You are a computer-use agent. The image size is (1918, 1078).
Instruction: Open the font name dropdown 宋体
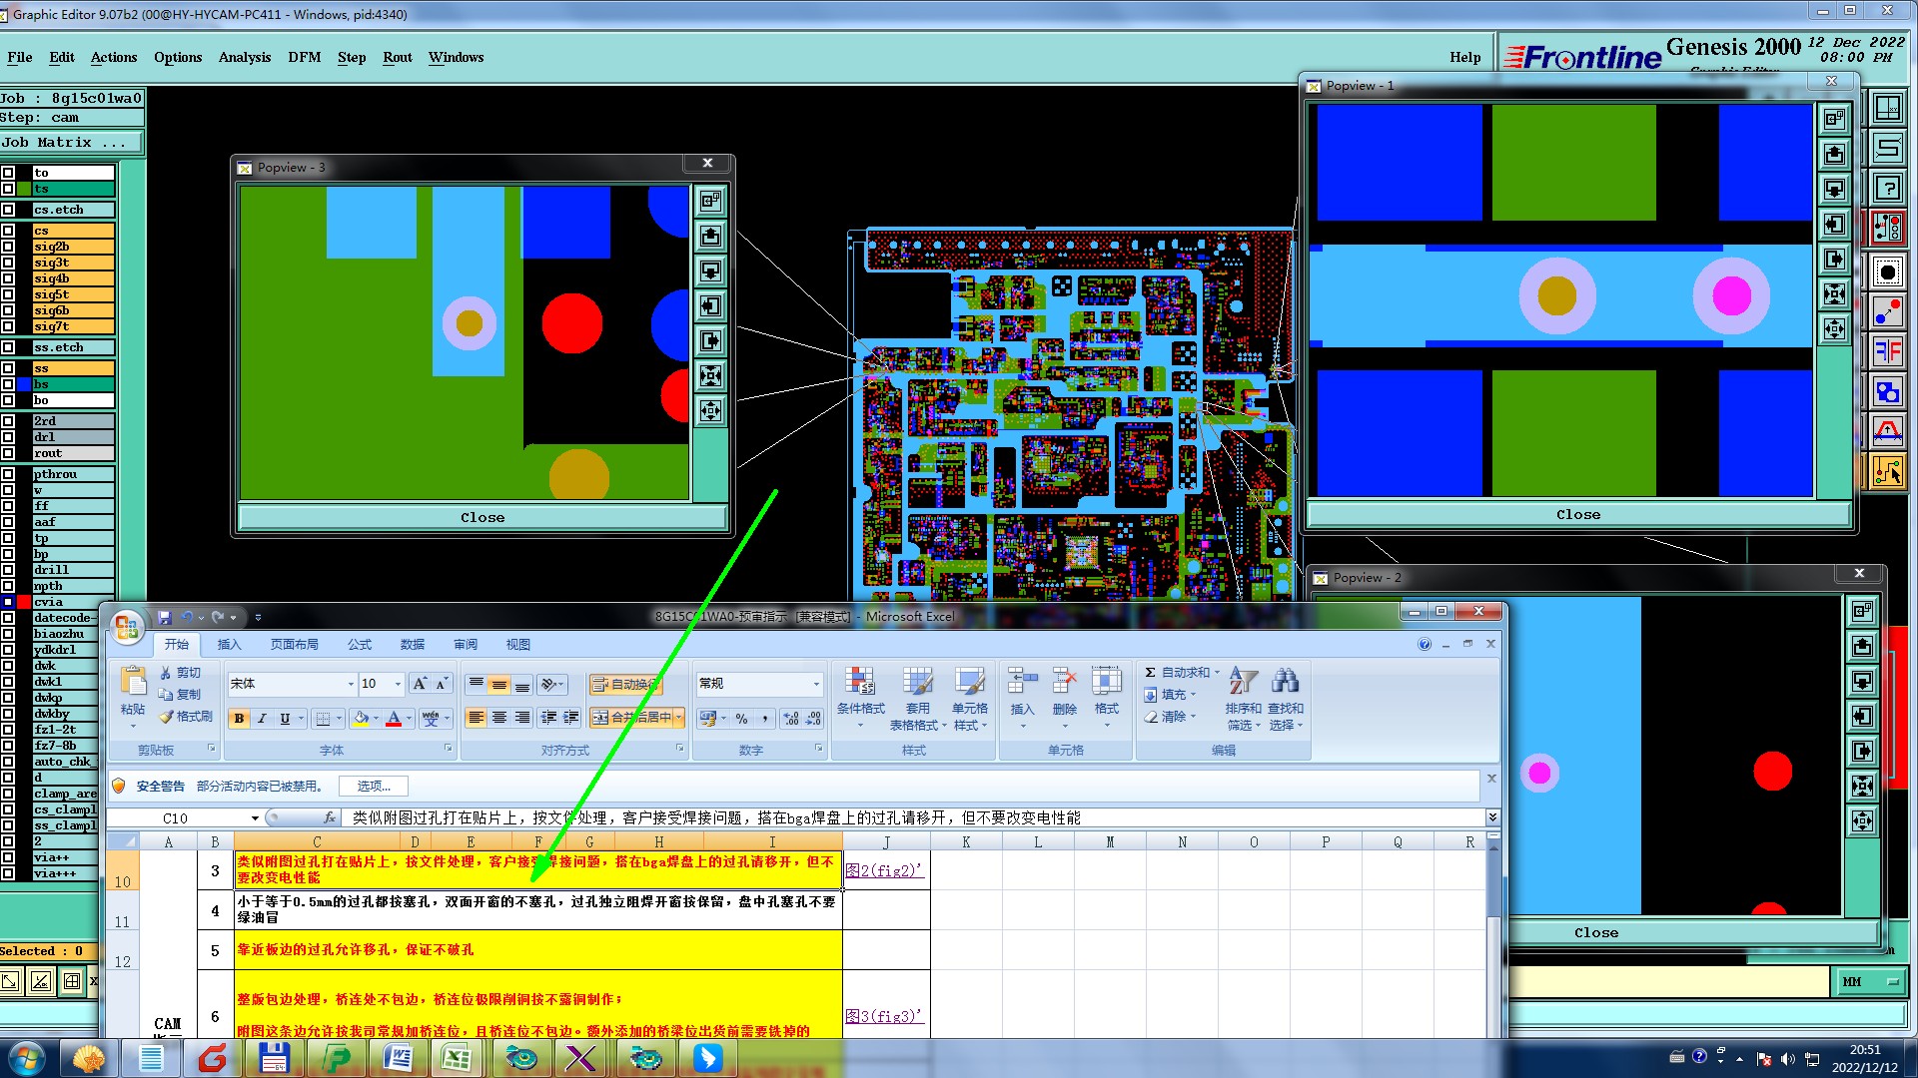pyautogui.click(x=351, y=684)
